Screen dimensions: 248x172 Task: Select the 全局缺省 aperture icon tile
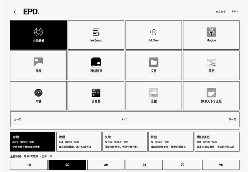pyautogui.click(x=38, y=32)
